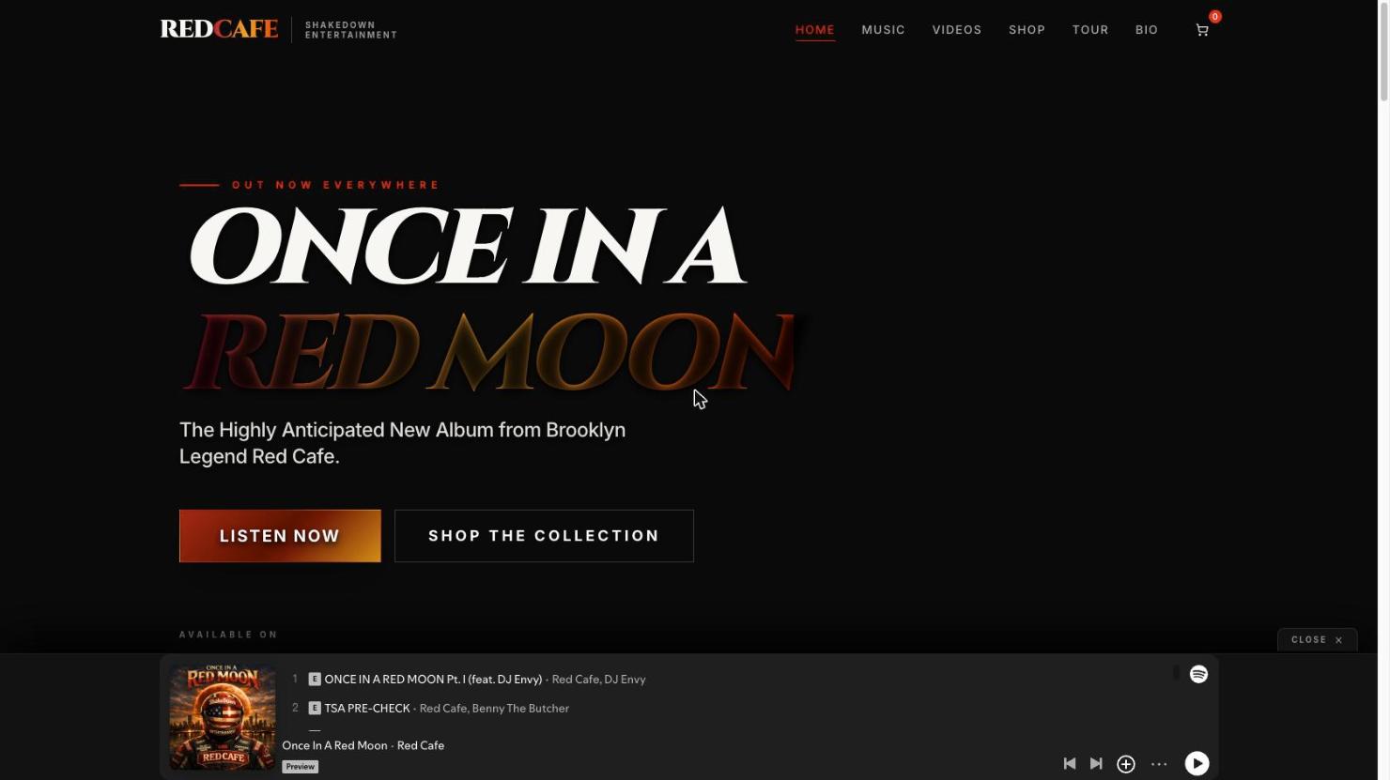The image size is (1390, 780).
Task: Click the Red Moon album cover thumbnail
Action: click(223, 717)
